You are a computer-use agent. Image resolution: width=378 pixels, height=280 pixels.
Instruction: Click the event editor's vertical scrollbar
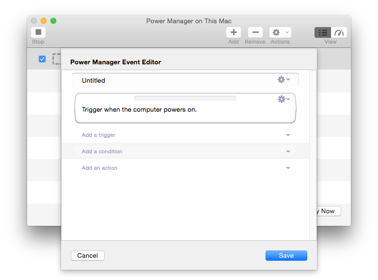[313, 155]
